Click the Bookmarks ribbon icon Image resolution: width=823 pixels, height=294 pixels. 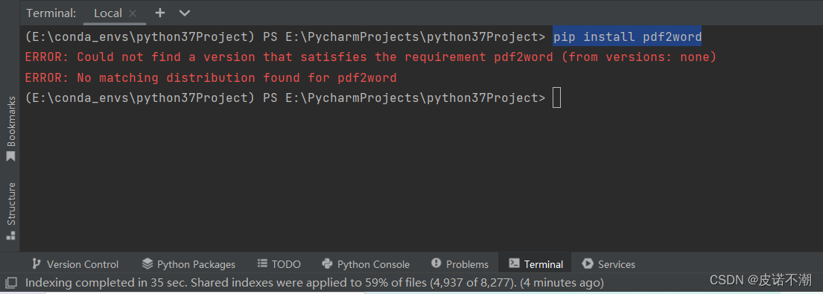10,157
